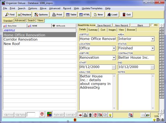Click the JOBTITLE column header
This screenshot has width=166, height=123.
pos(40,30)
